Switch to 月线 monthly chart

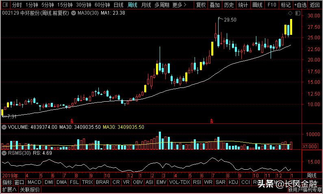point(146,5)
